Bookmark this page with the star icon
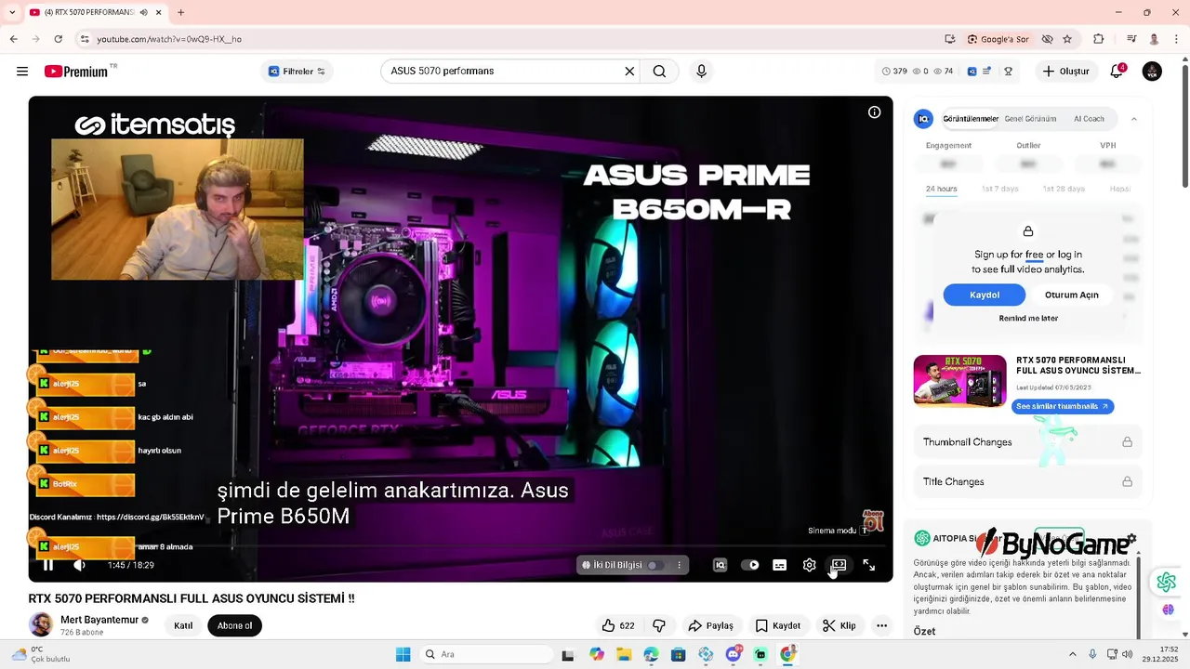This screenshot has height=669, width=1190. (x=1067, y=39)
